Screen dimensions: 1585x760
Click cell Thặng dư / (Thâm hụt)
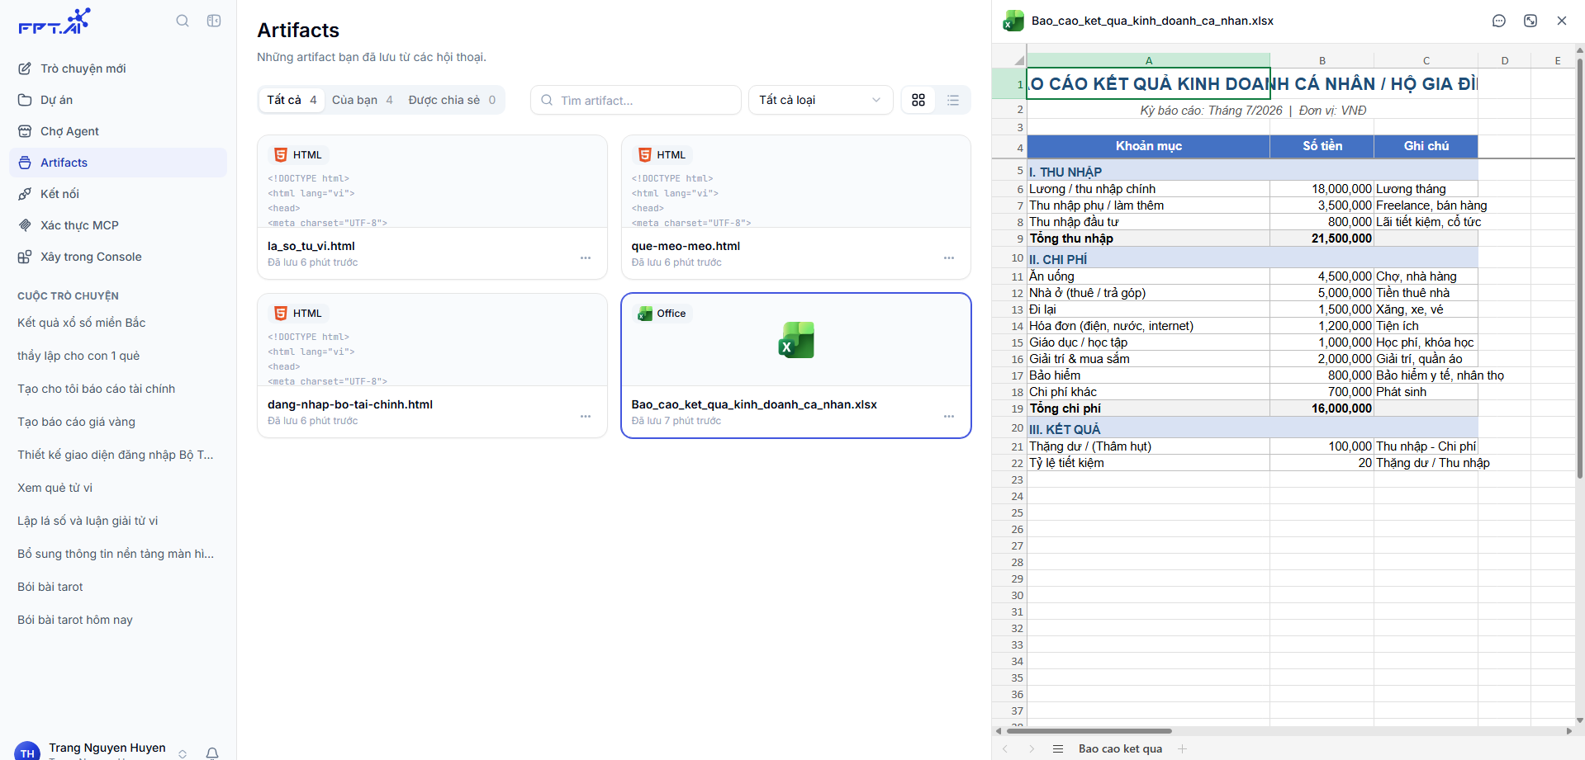click(x=1148, y=446)
